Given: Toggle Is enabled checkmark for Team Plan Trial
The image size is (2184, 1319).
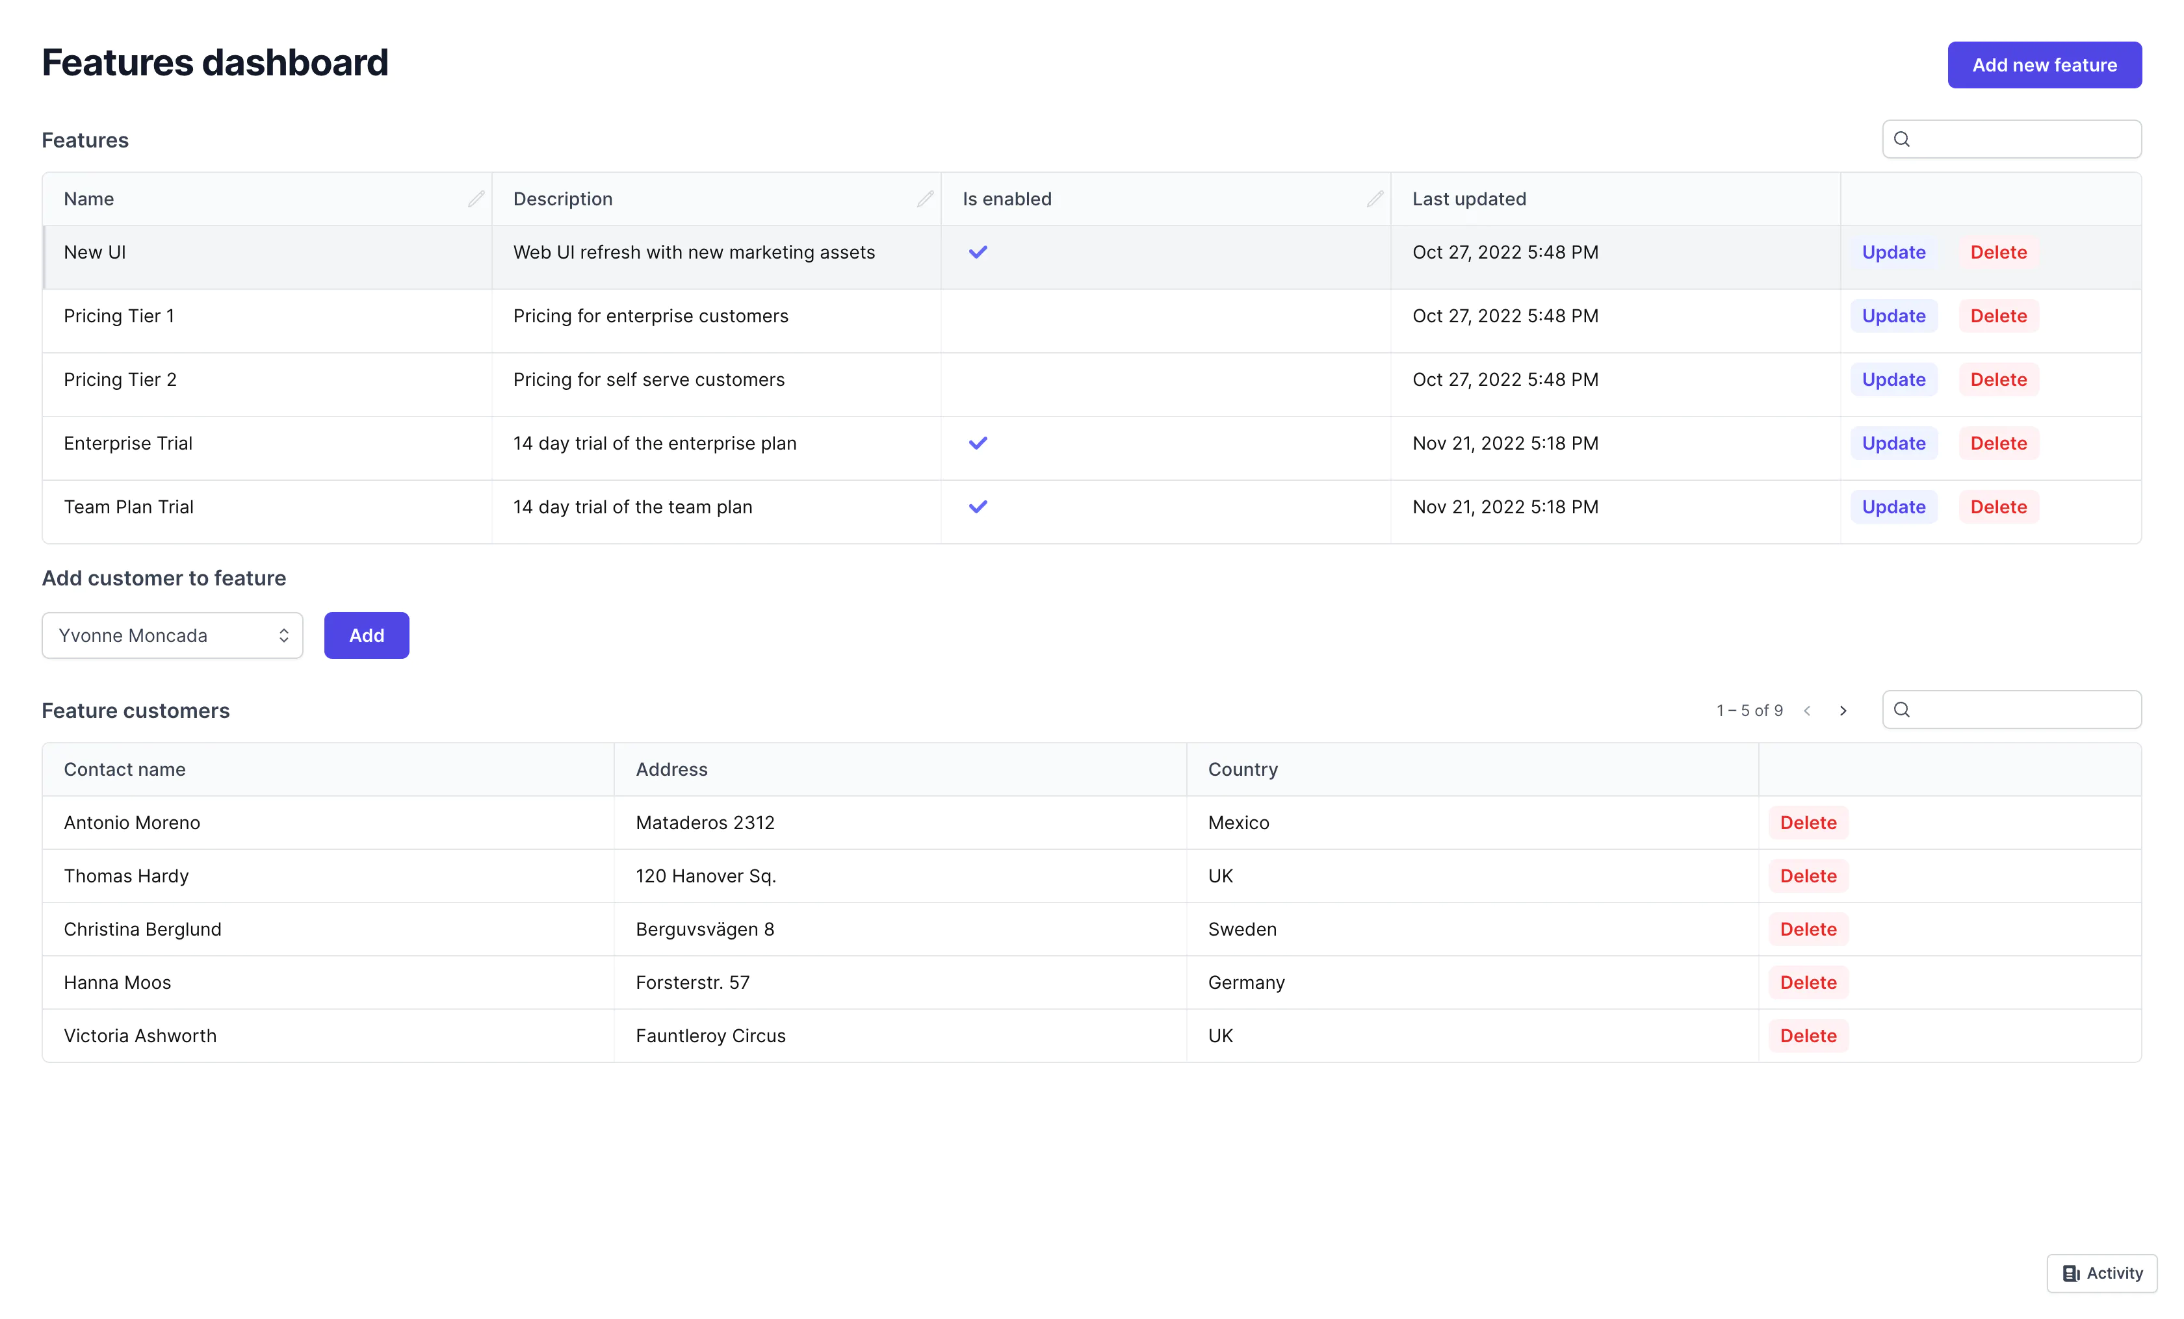Looking at the screenshot, I should click(x=978, y=507).
